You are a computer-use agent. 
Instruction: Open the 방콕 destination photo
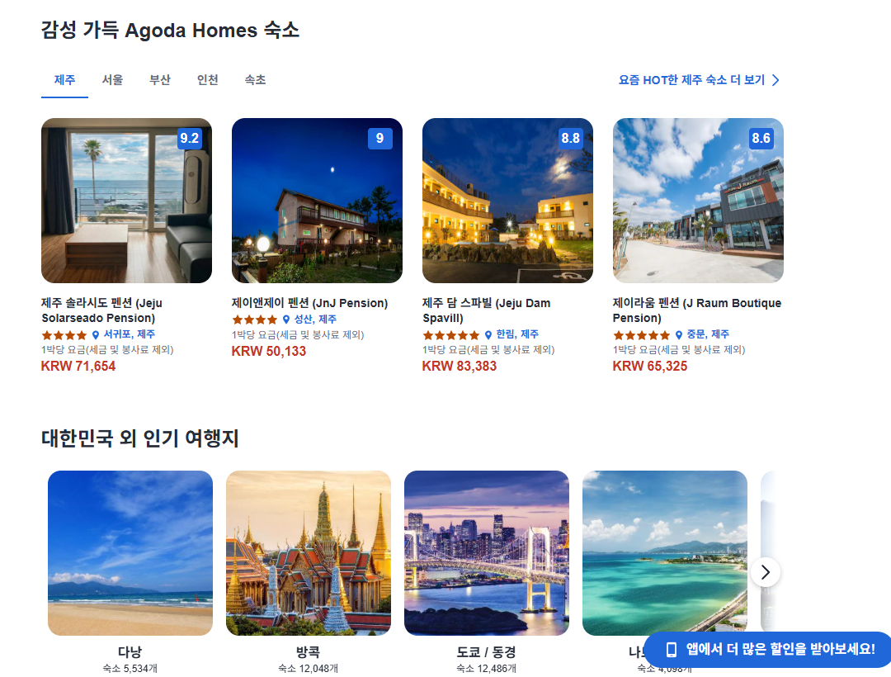(x=309, y=553)
